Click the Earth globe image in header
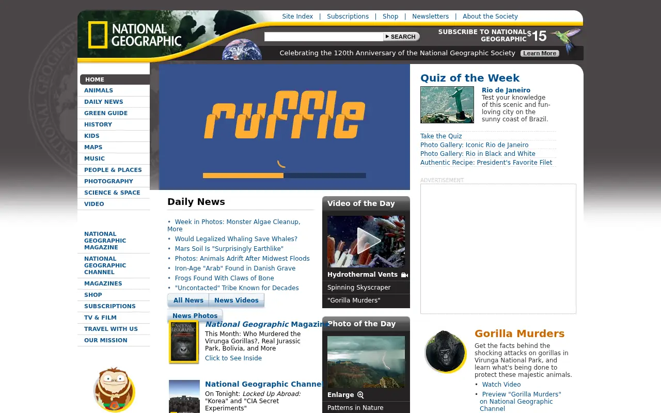The height and width of the screenshot is (413, 661). (242, 50)
